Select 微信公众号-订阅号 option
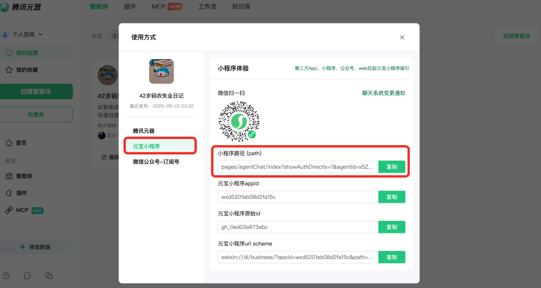 (156, 162)
